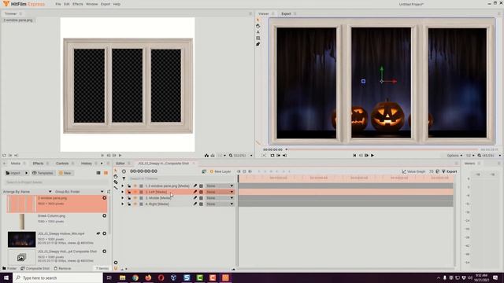
Task: Jump to start in Viewer playback
Action: [354, 156]
